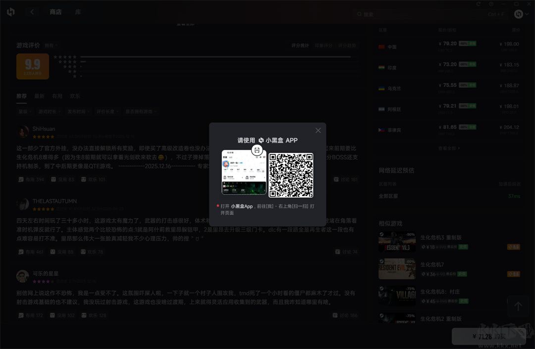535x349 pixels.
Task: Mark 可乐的星星's review as 欢乐
Action: (x=94, y=316)
